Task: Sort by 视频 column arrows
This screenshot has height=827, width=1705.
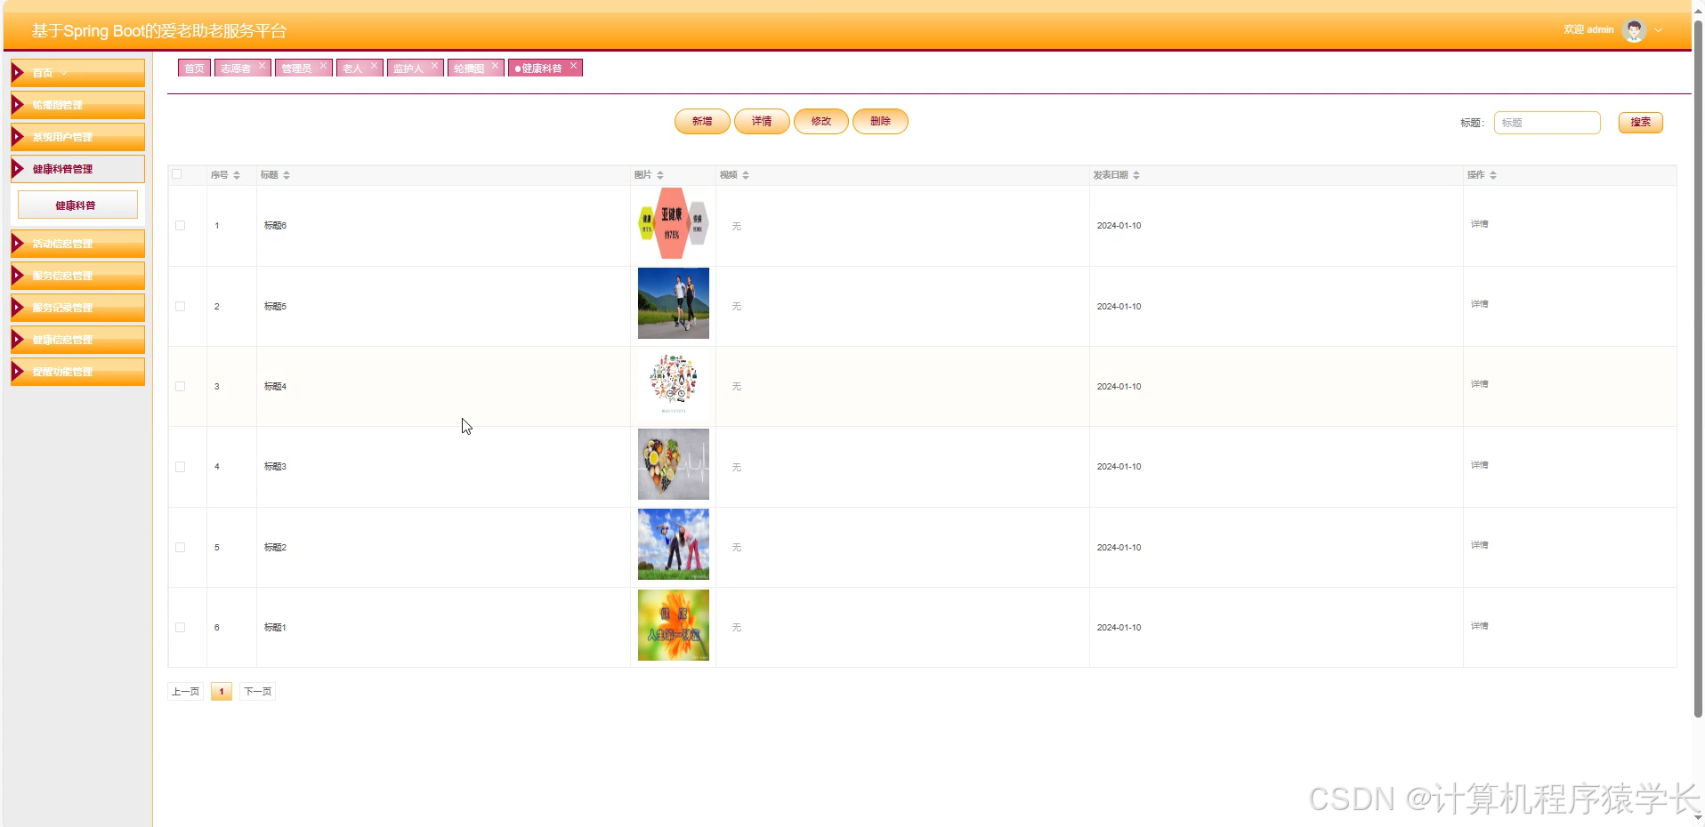Action: pos(746,175)
